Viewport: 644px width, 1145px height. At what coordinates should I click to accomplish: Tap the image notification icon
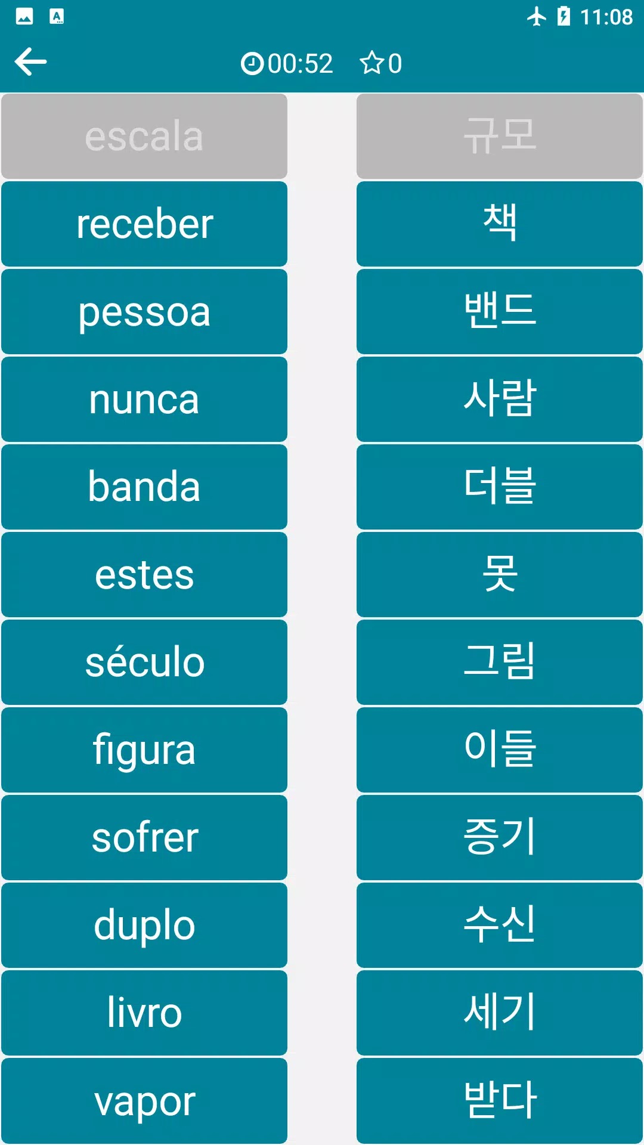tap(24, 17)
